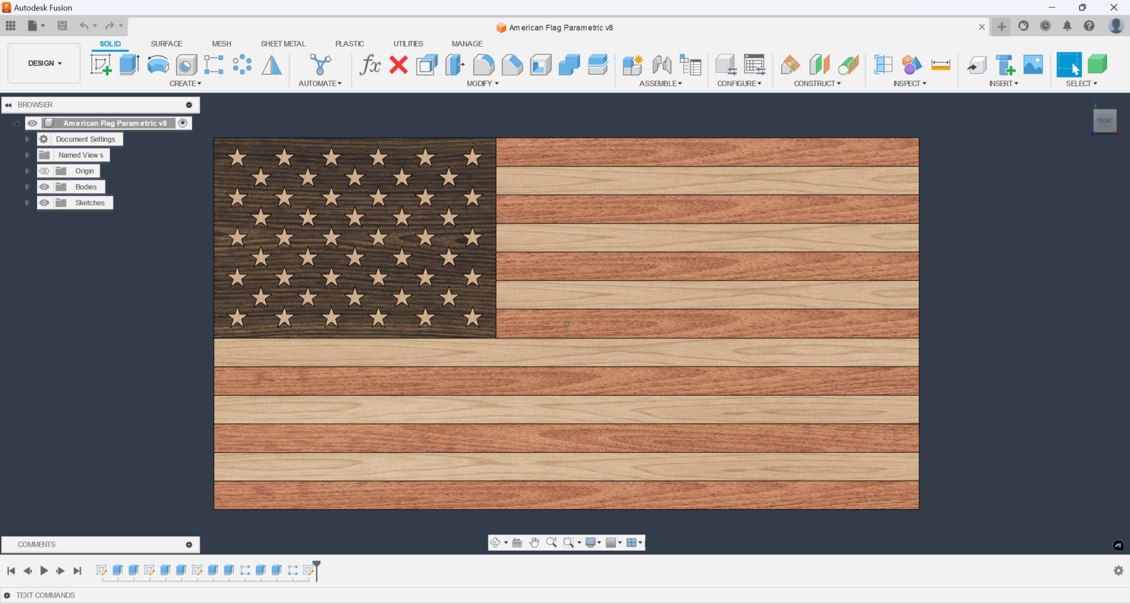1130x604 pixels.
Task: Hide the Sketches folder
Action: pyautogui.click(x=44, y=203)
